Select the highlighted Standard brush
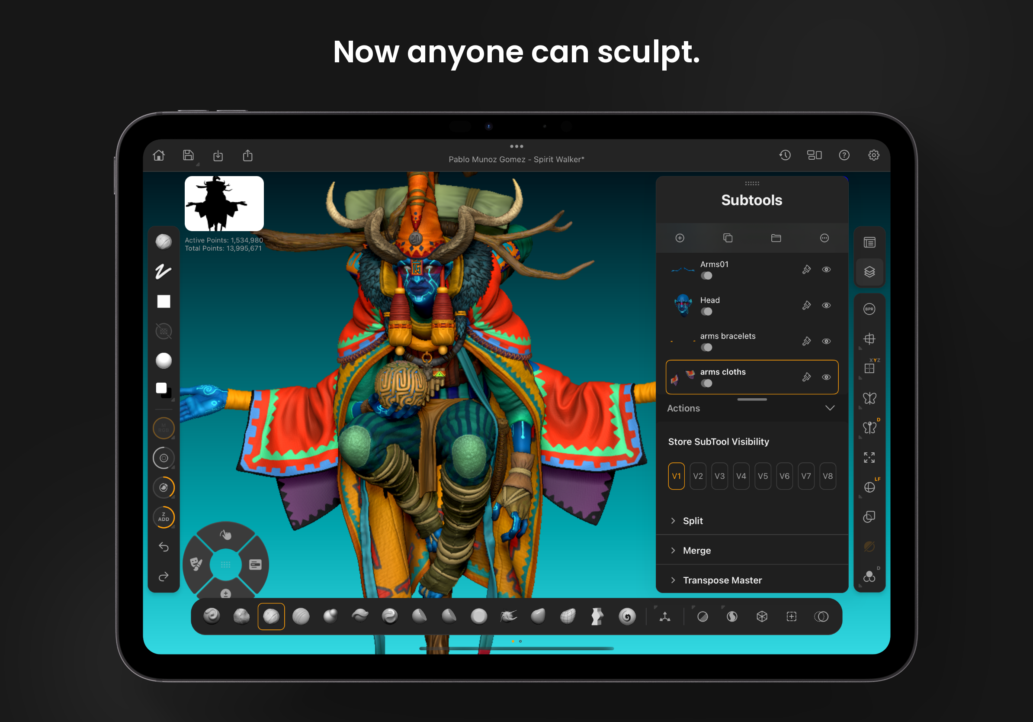This screenshot has width=1033, height=722. 271,616
